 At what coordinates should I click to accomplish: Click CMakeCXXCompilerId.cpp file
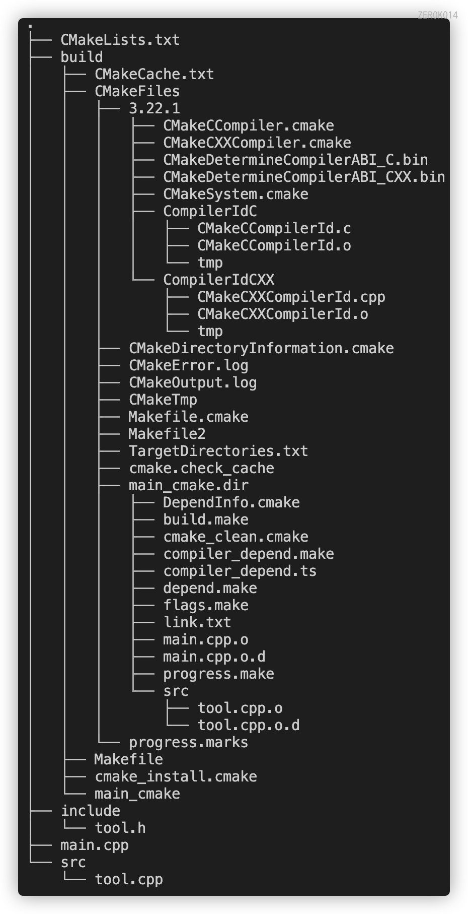[x=291, y=297]
